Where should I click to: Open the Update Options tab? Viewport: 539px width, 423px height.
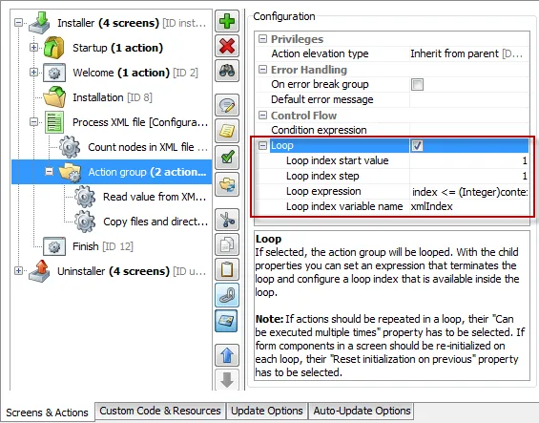pyautogui.click(x=267, y=411)
